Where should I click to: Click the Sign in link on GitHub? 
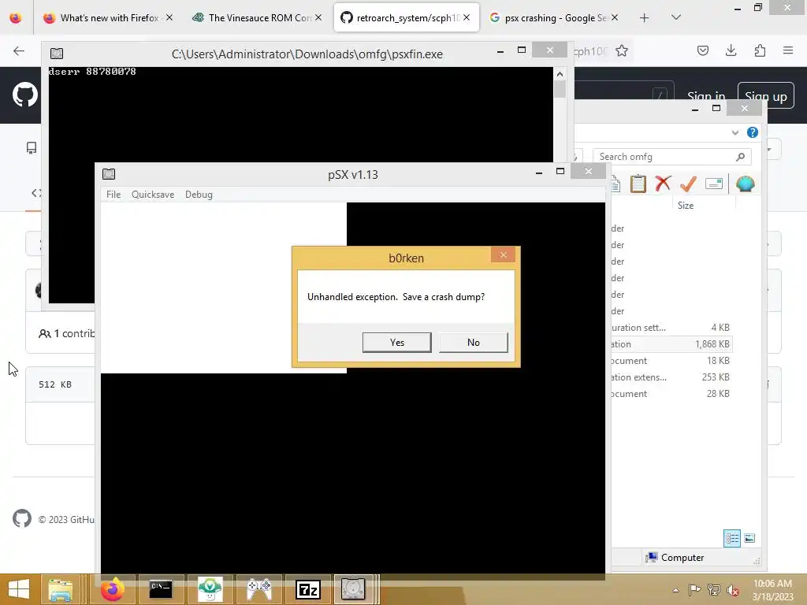[x=706, y=96]
